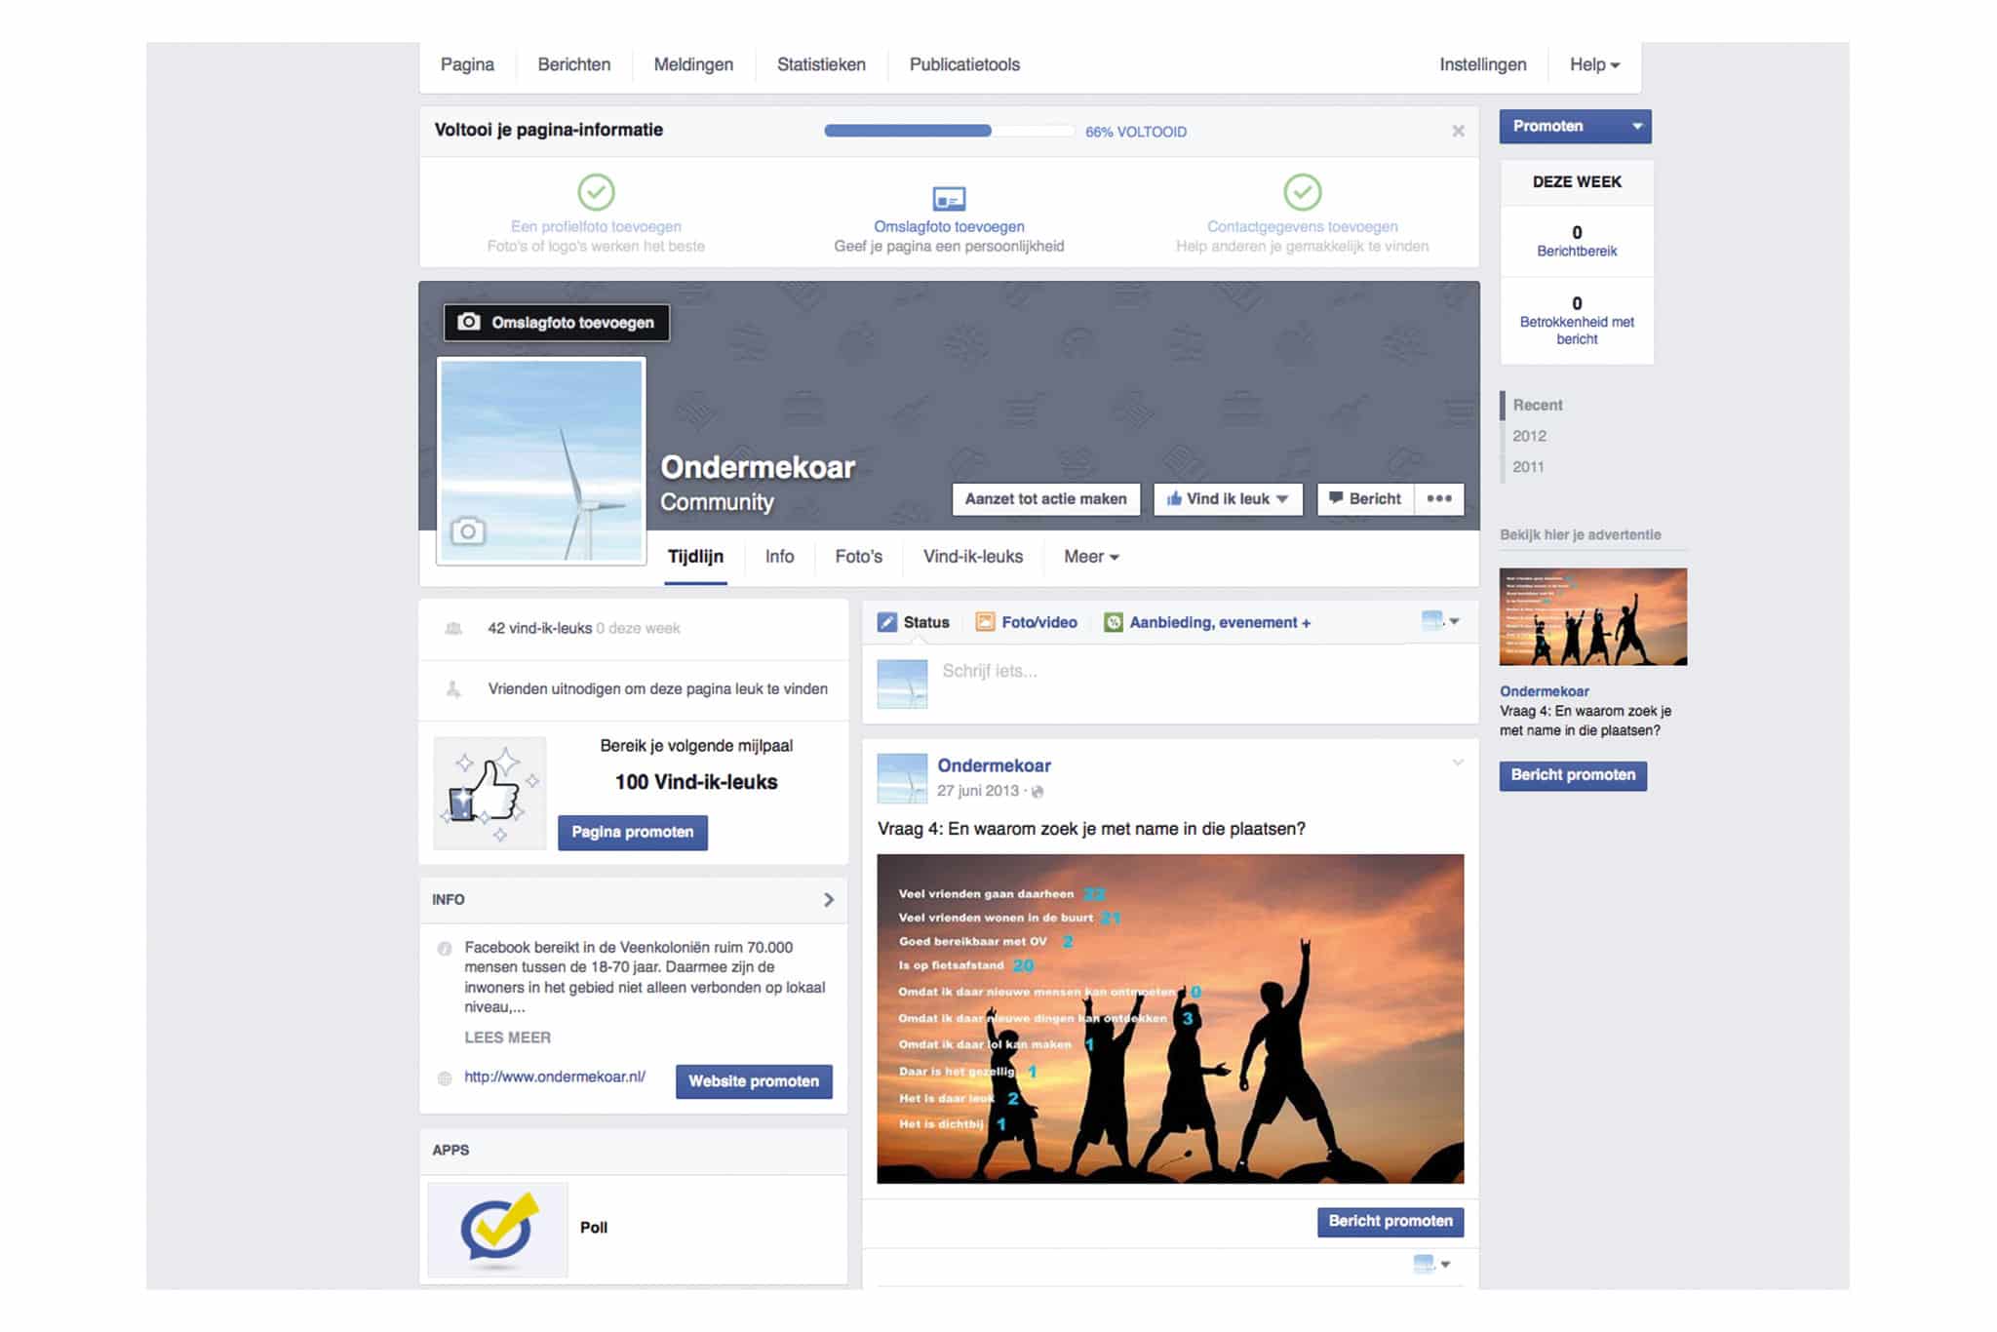Click the info icon beside Facebook bereikt text
The image size is (1997, 1332).
point(445,949)
